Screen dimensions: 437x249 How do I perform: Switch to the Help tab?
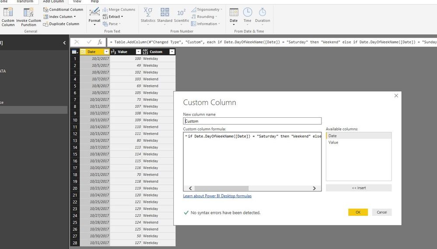pyautogui.click(x=95, y=1)
